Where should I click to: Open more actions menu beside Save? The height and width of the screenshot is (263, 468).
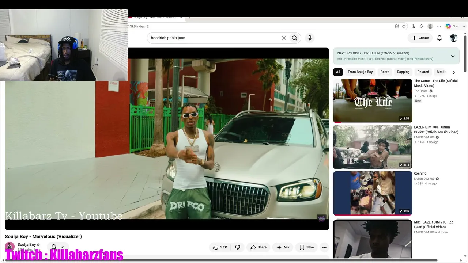tap(324, 247)
